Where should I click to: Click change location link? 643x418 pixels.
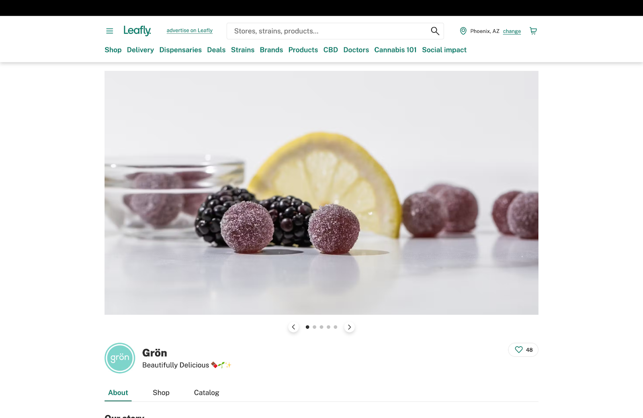point(512,31)
